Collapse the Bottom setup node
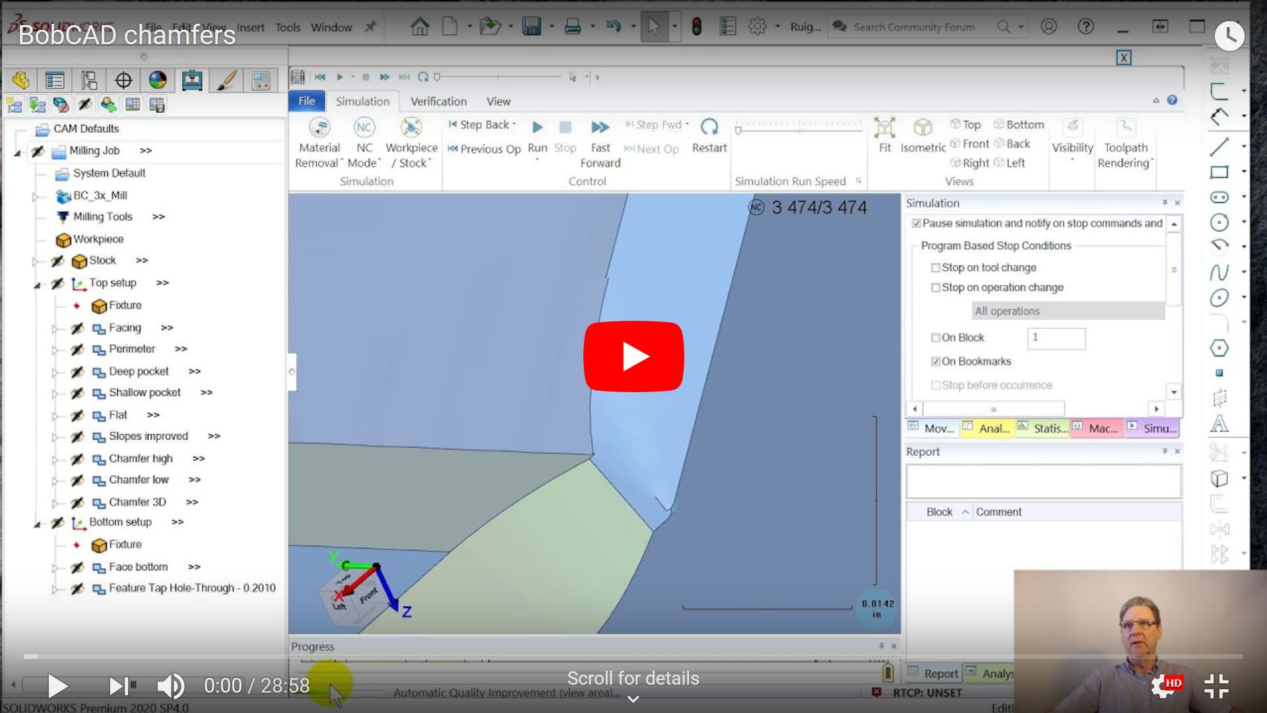Screen dimensions: 1267x713 pyautogui.click(x=38, y=524)
